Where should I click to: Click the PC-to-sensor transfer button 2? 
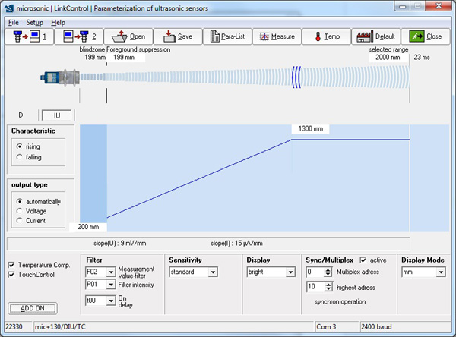coord(78,36)
